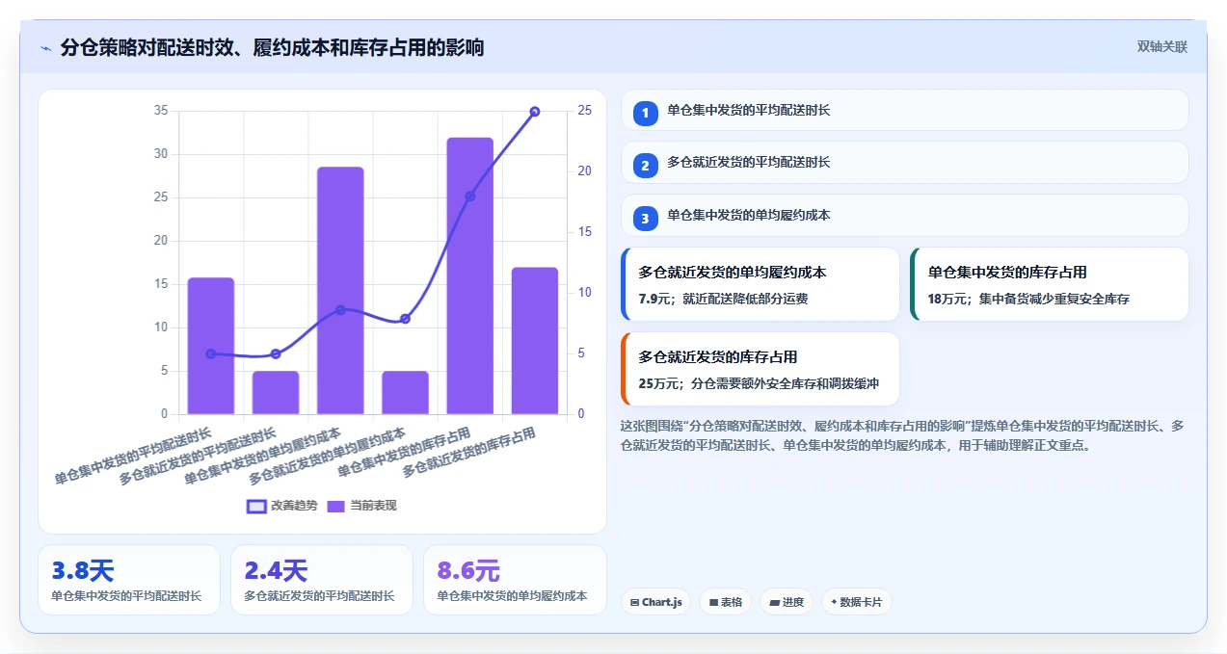
Task: Click the 表格 tag
Action: pos(726,602)
